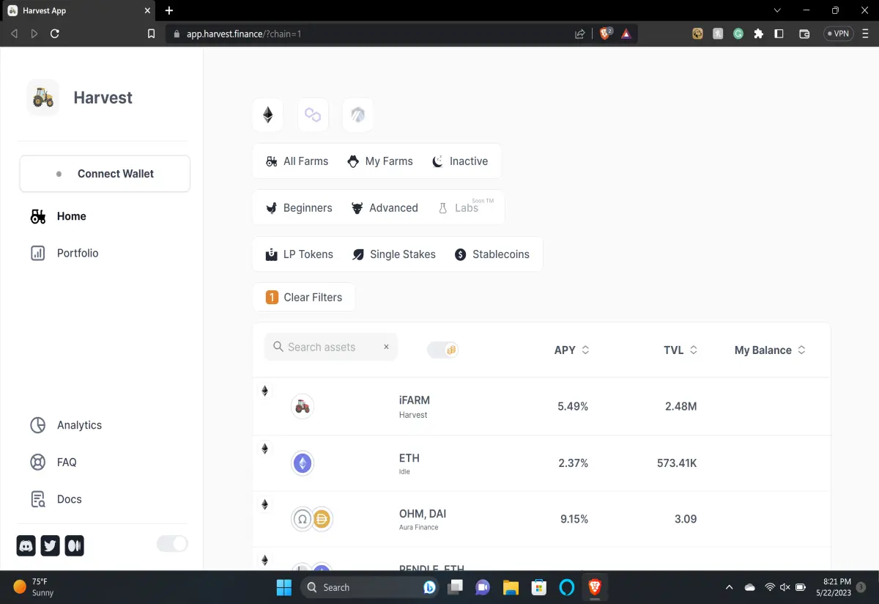This screenshot has height=604, width=879.
Task: Filter by Beginners farms
Action: tap(298, 208)
